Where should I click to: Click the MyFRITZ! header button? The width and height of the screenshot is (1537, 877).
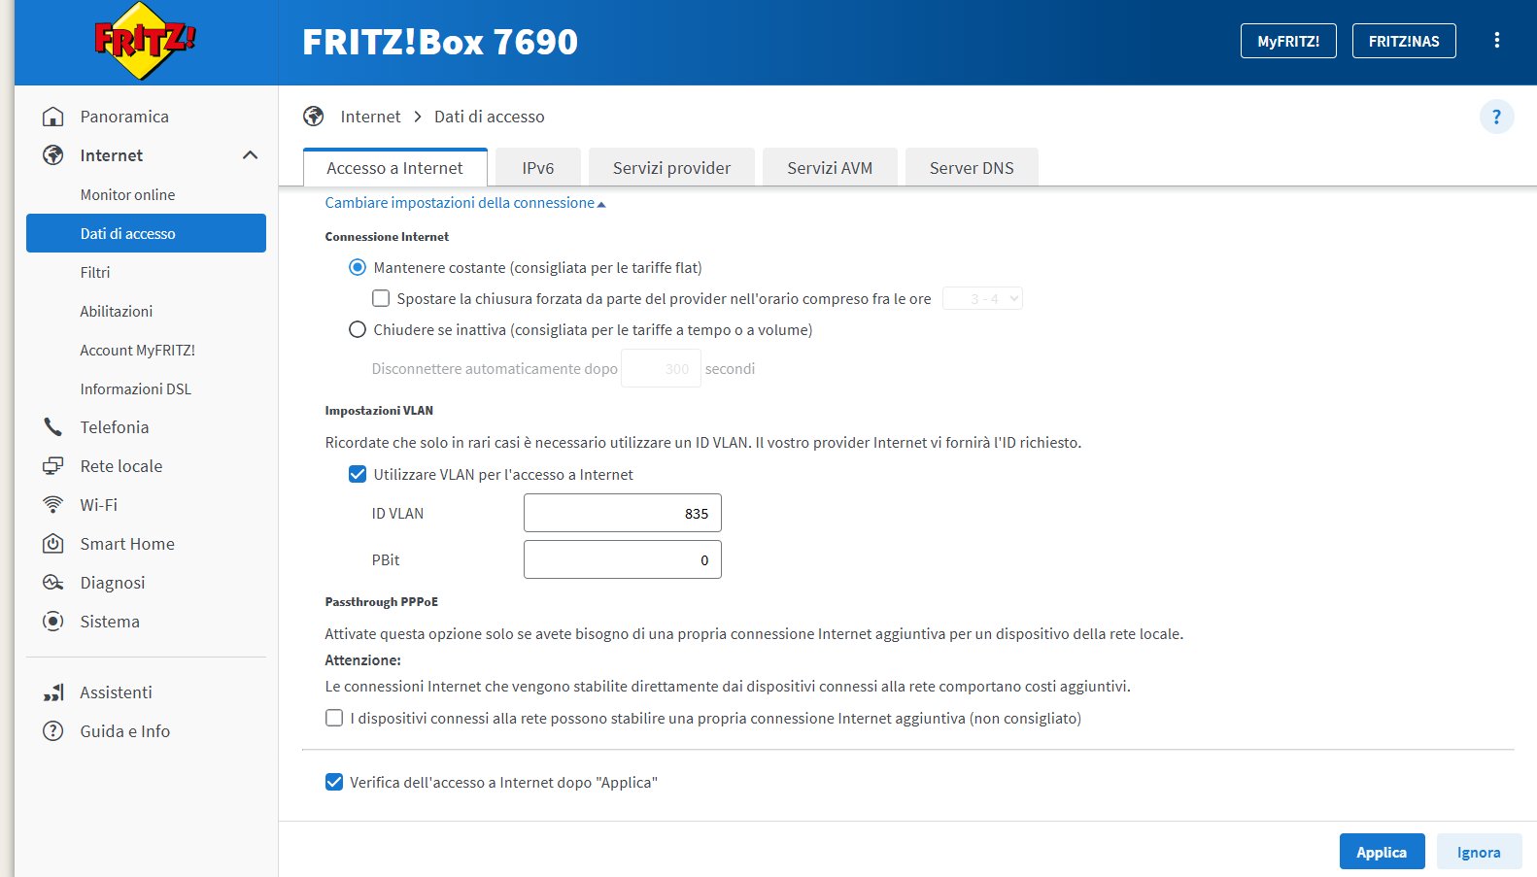coord(1288,41)
